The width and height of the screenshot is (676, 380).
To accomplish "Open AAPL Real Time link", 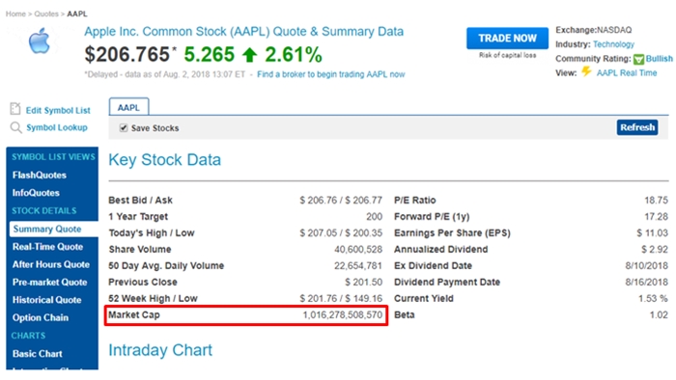I will click(627, 72).
